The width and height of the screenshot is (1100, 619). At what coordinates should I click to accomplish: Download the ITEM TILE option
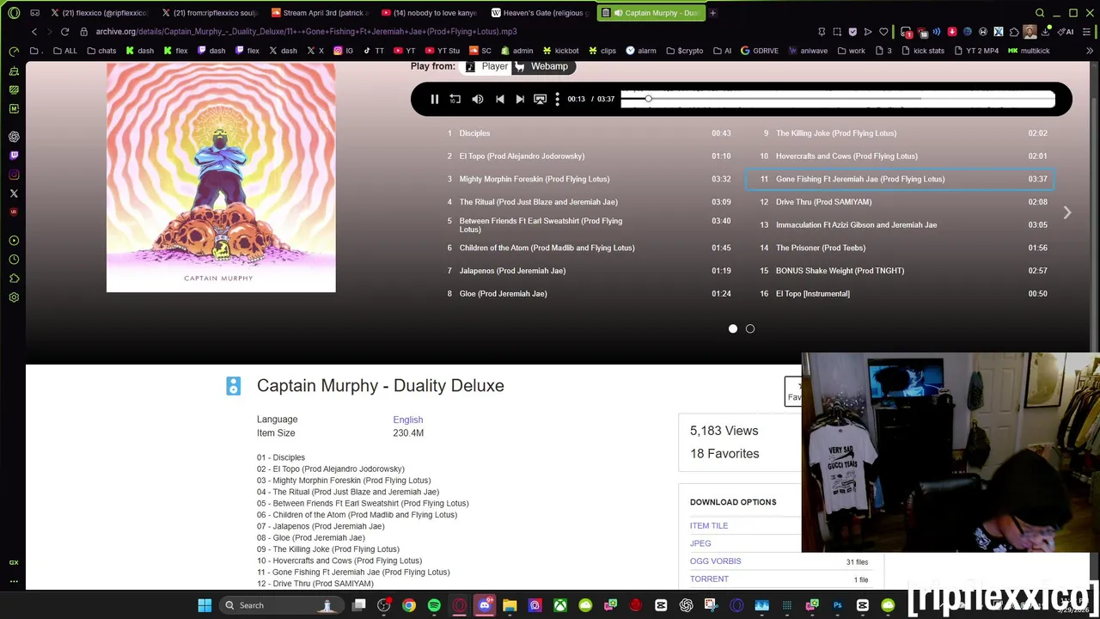(709, 525)
